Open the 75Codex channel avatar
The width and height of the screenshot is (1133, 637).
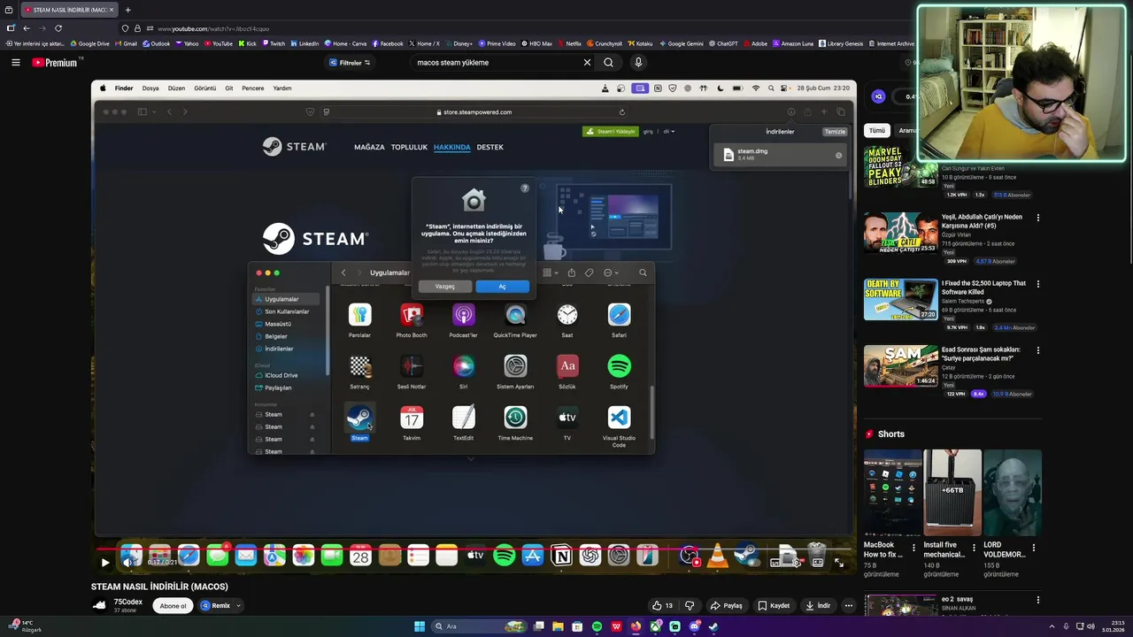99,605
